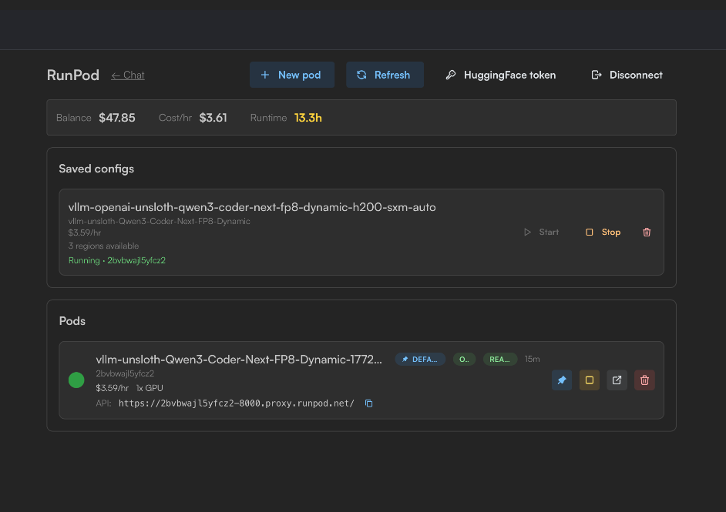Click the green running status dot

tap(76, 380)
